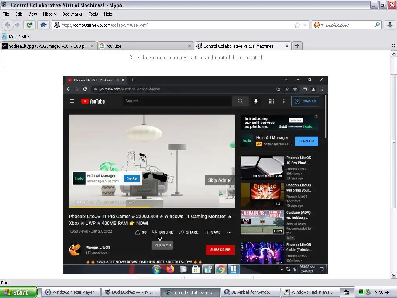Bookmark this page with star icon
This screenshot has width=397, height=298.
[x=297, y=25]
